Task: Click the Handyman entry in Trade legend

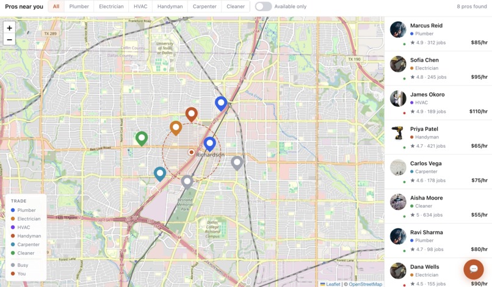Action: [x=26, y=236]
